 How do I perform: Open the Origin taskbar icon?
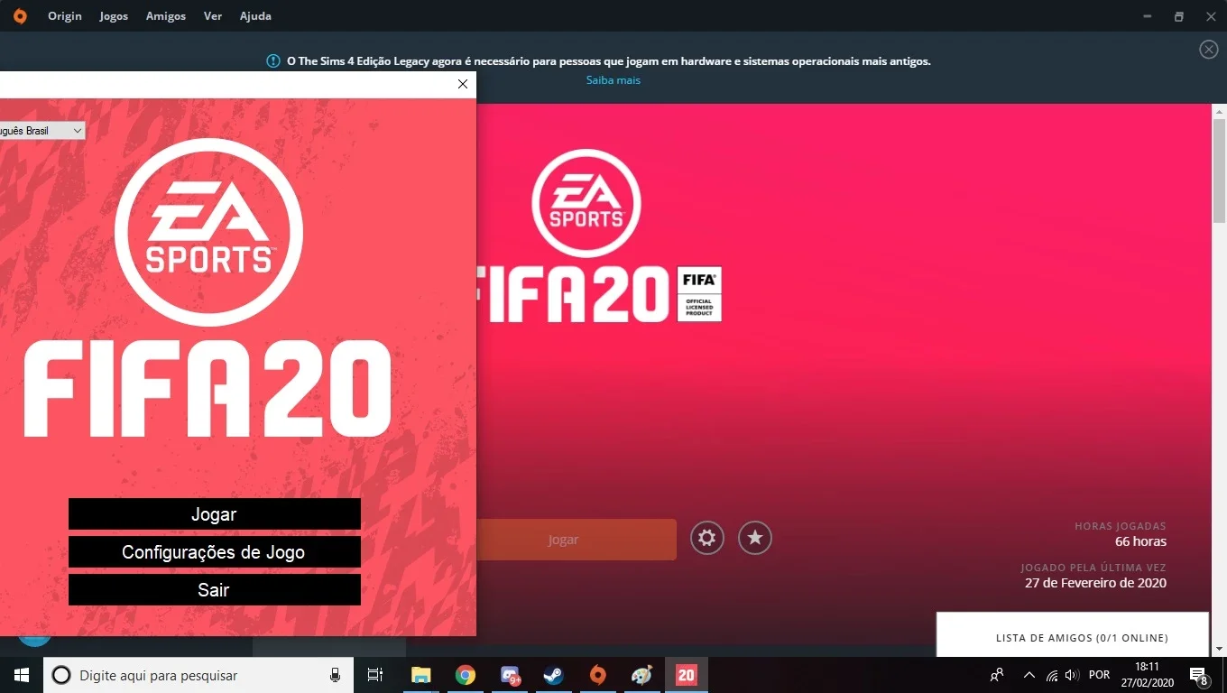(x=597, y=675)
